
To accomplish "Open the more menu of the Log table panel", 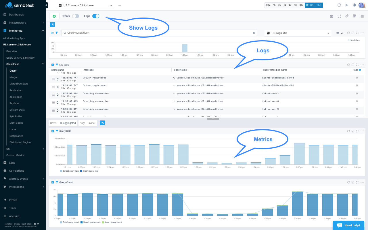I will [362, 65].
